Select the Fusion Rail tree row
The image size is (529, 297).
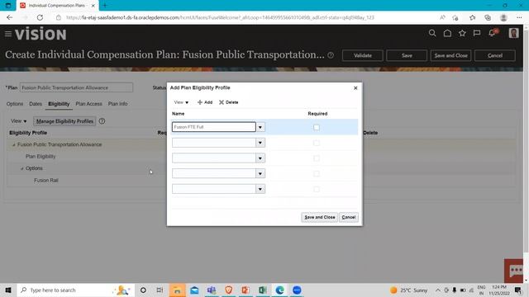(x=46, y=181)
